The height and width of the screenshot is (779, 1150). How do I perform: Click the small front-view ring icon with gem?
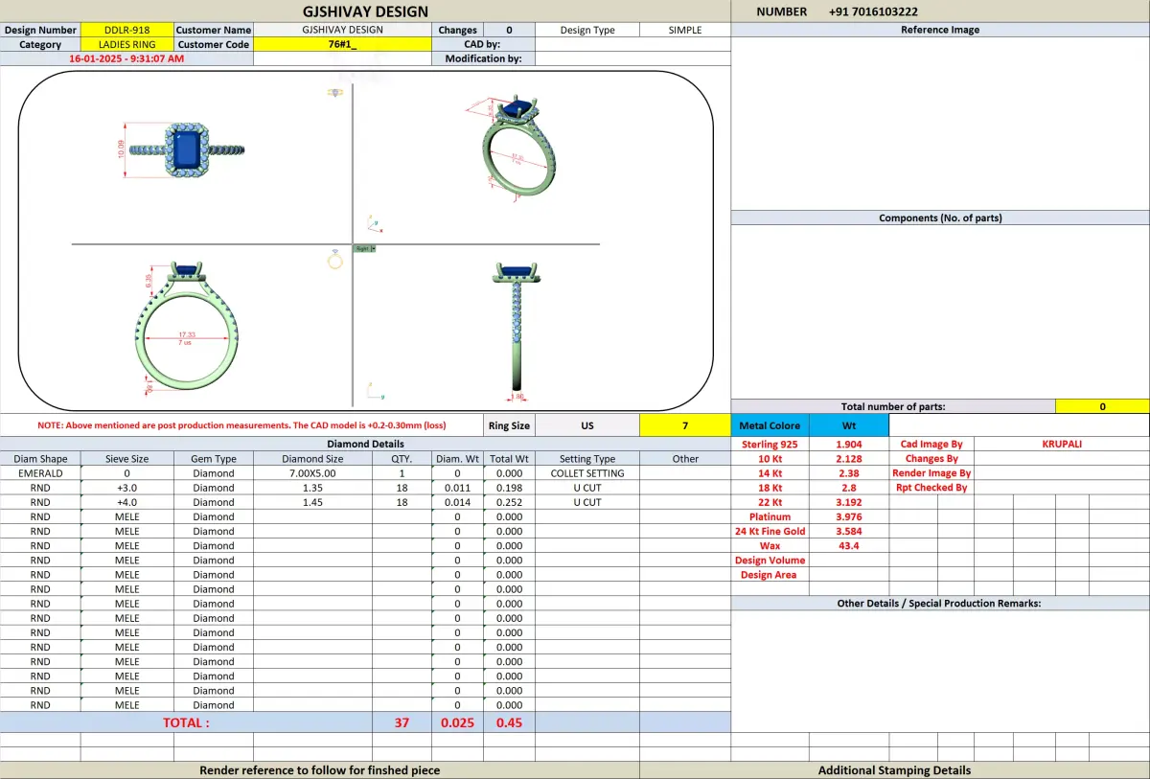[334, 260]
